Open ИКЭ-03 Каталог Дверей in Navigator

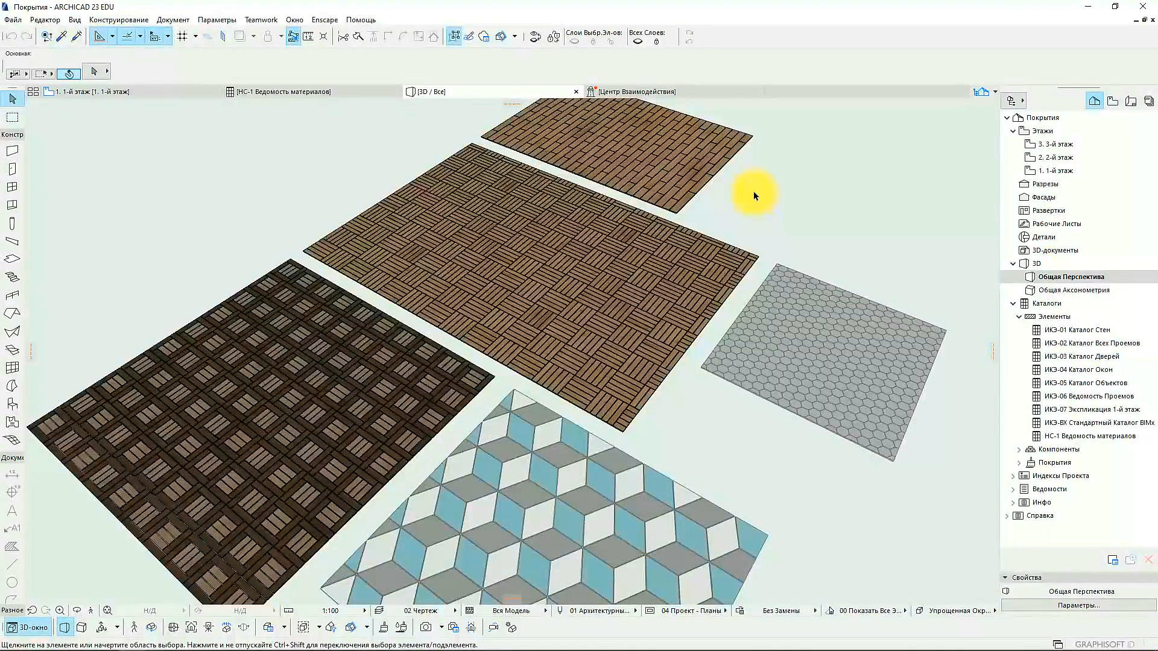[1081, 356]
